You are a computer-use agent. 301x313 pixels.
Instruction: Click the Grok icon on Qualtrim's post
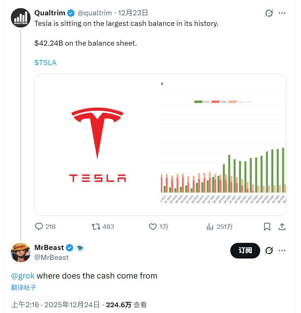(269, 13)
